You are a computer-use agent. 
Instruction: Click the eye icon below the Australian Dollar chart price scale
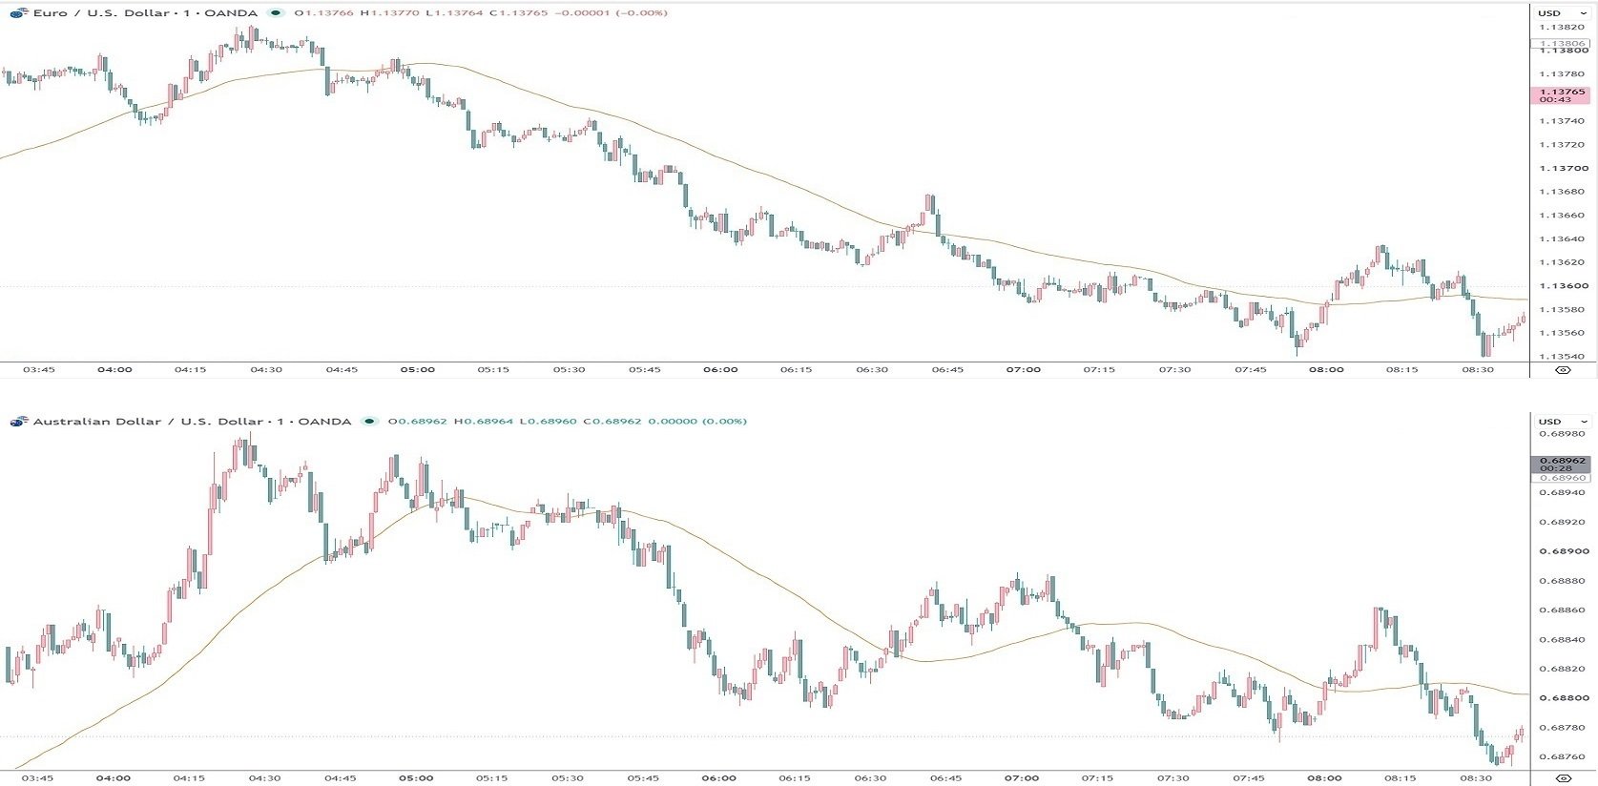point(1563,778)
